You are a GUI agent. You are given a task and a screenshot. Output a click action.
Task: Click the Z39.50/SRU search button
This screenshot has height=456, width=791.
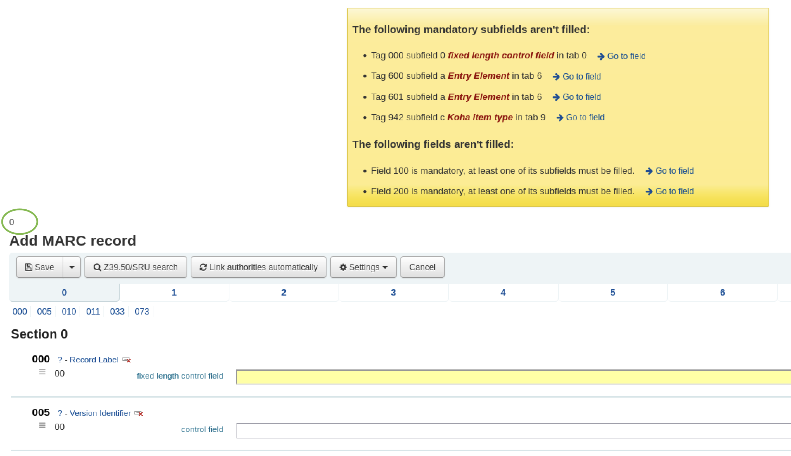tap(135, 267)
